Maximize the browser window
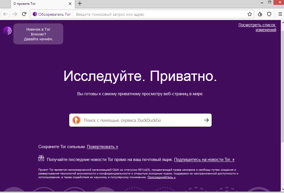Screen dimensions: 284x193 click(270, 2)
